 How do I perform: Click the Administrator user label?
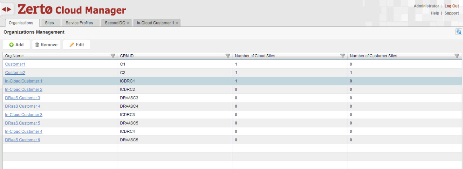(426, 6)
